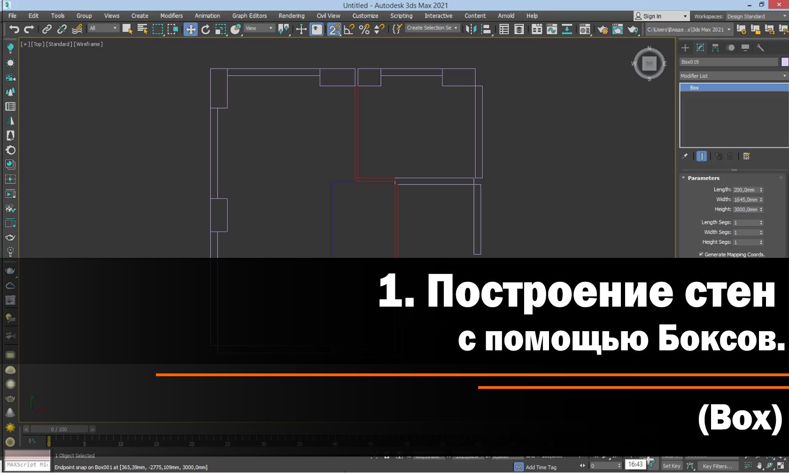789x473 pixels.
Task: Toggle Snaps Toggle in the toolbar
Action: (x=334, y=29)
